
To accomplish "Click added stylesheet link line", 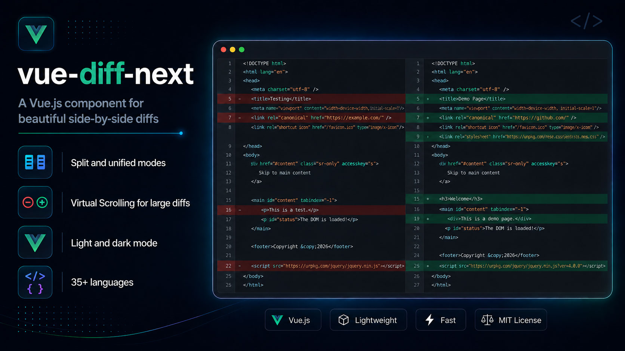I will point(507,137).
